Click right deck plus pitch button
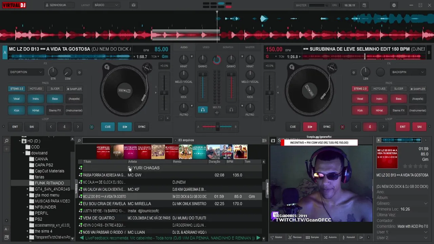The image size is (434, 244). 272,118
